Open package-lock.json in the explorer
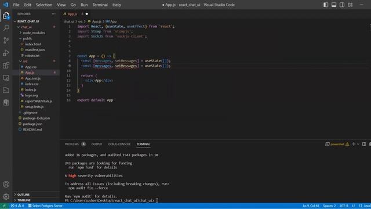The image size is (371, 209). click(36, 118)
